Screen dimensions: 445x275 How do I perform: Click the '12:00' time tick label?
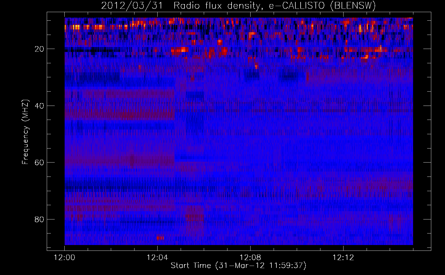tap(65, 258)
